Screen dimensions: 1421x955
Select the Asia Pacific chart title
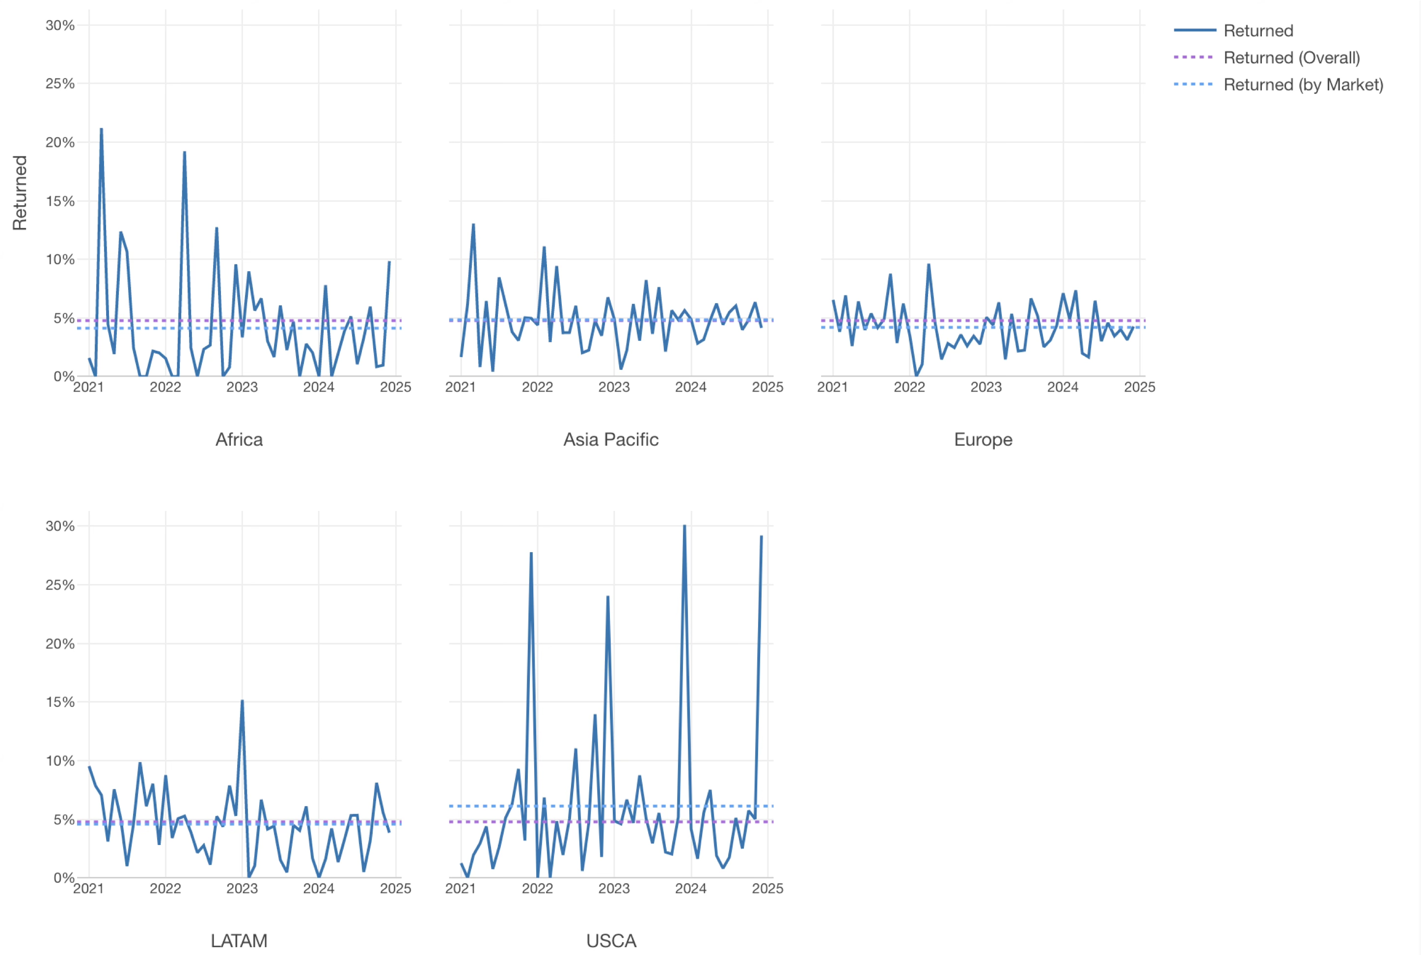pos(611,439)
